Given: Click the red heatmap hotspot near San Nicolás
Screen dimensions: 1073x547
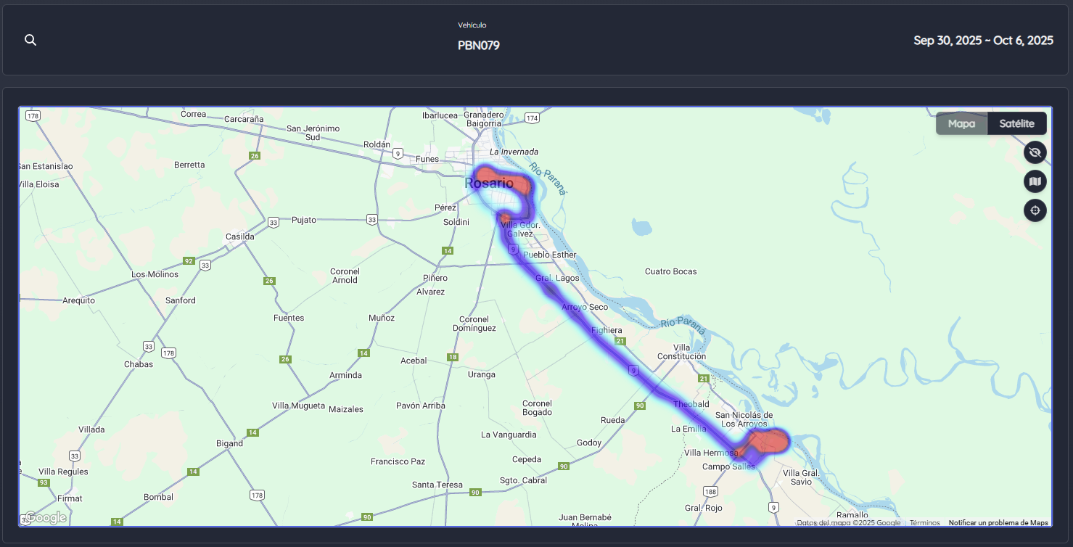Looking at the screenshot, I should pos(768,440).
